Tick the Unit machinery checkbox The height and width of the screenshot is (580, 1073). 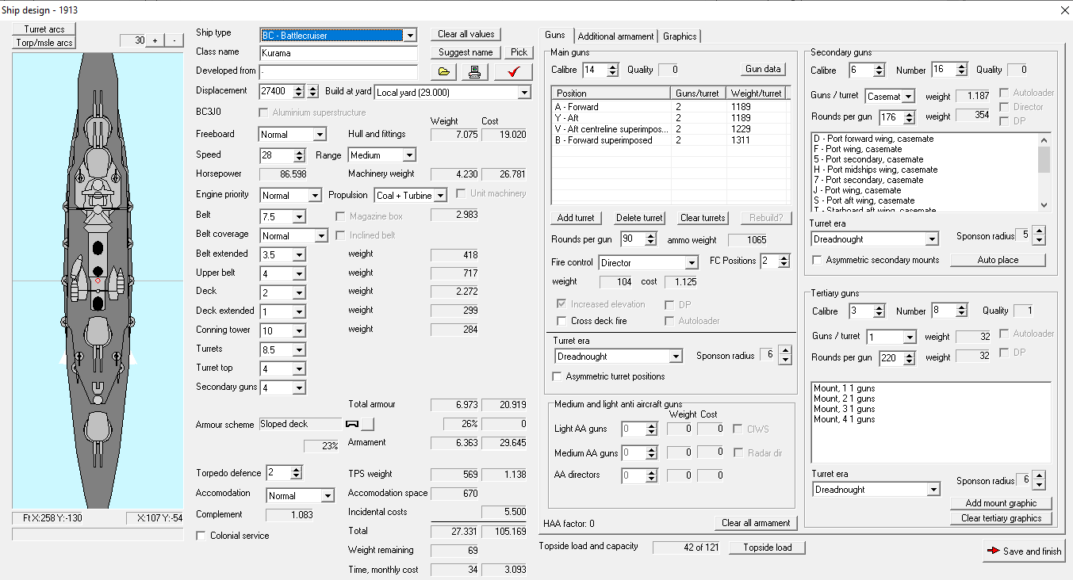pyautogui.click(x=462, y=193)
